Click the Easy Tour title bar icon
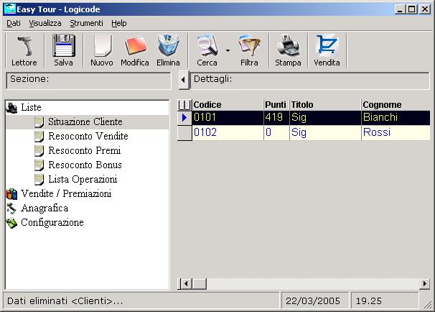Image resolution: width=435 pixels, height=312 pixels. pyautogui.click(x=10, y=9)
